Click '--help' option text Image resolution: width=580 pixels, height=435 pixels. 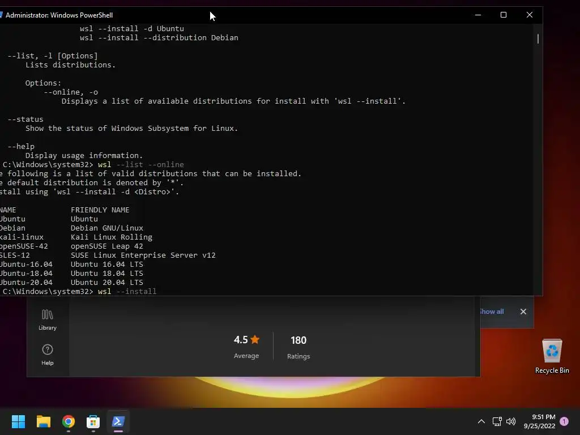click(21, 147)
